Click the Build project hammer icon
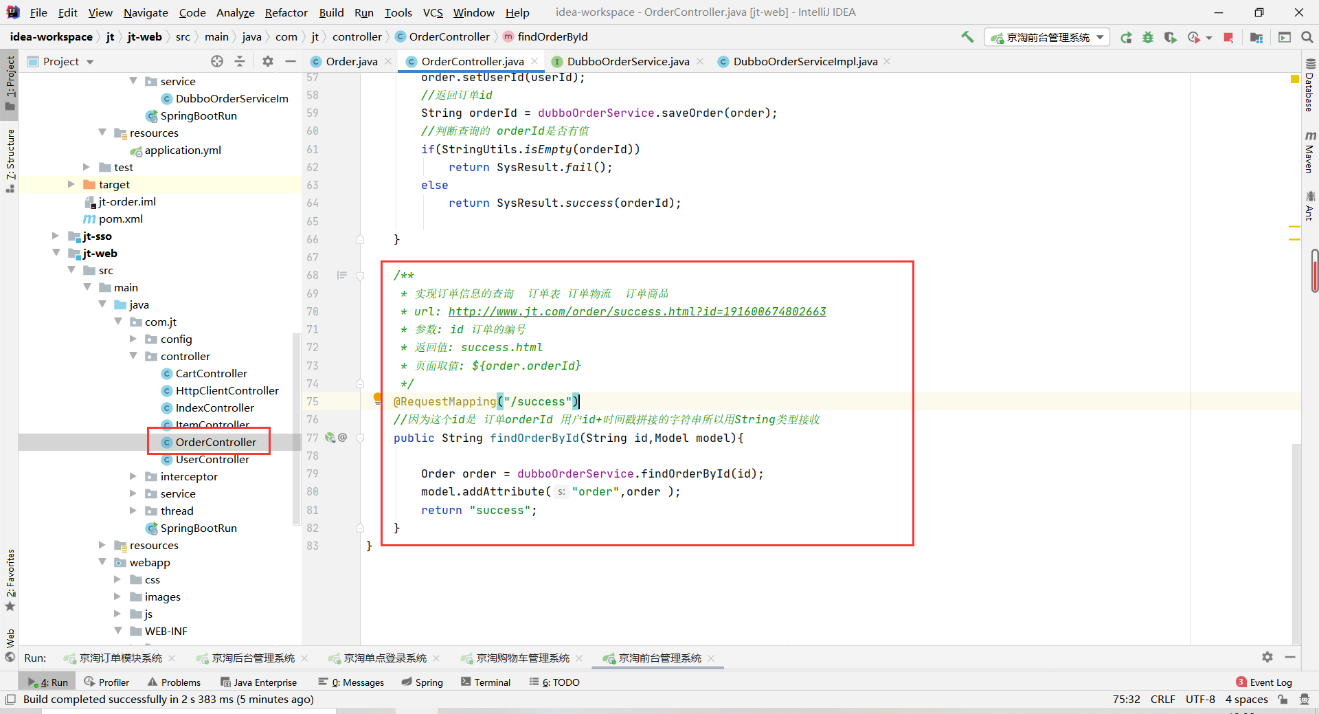Viewport: 1319px width, 714px height. [967, 37]
